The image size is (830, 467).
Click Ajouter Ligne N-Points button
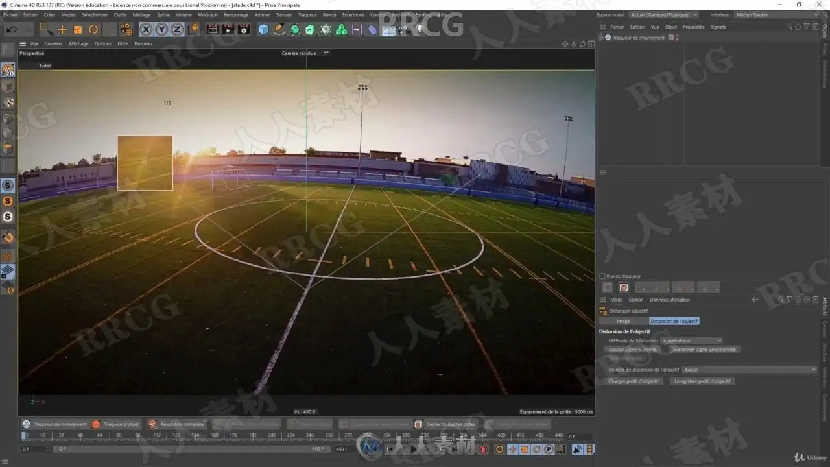632,350
